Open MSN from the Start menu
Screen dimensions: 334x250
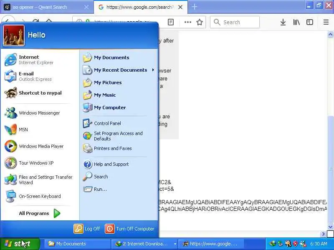[x=16, y=130]
